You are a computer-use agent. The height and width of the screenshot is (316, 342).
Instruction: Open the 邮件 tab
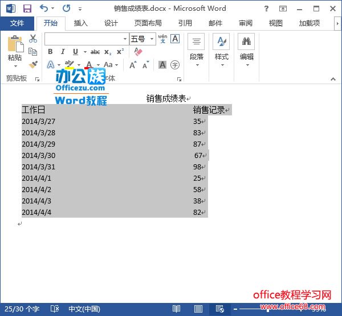point(215,23)
